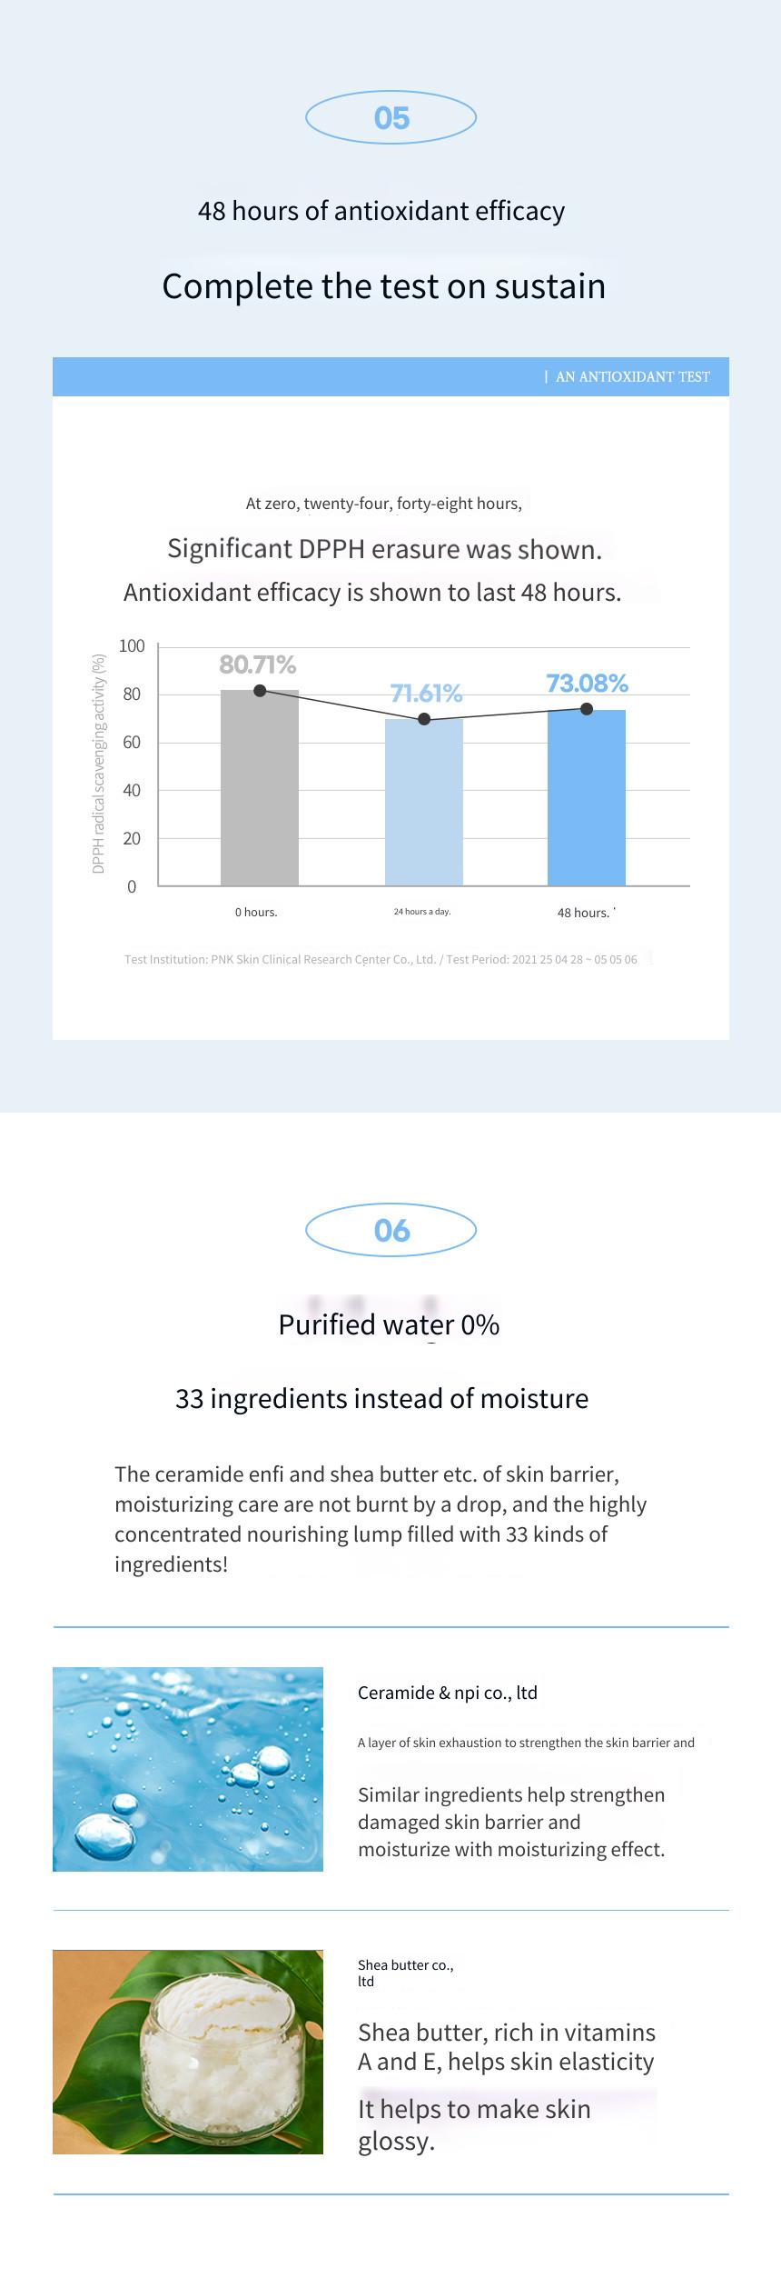The height and width of the screenshot is (2278, 781).
Task: Click the Shea butter co., ltd heading
Action: (405, 1973)
